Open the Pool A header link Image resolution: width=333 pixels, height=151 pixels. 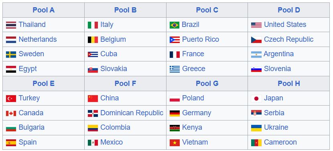44,10
